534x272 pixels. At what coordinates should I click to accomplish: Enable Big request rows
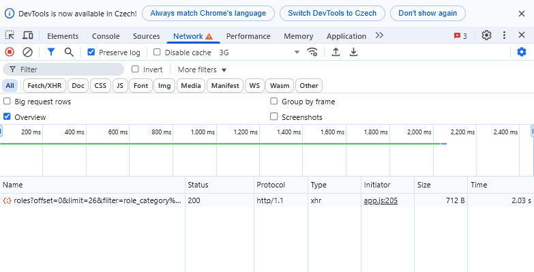click(x=7, y=101)
